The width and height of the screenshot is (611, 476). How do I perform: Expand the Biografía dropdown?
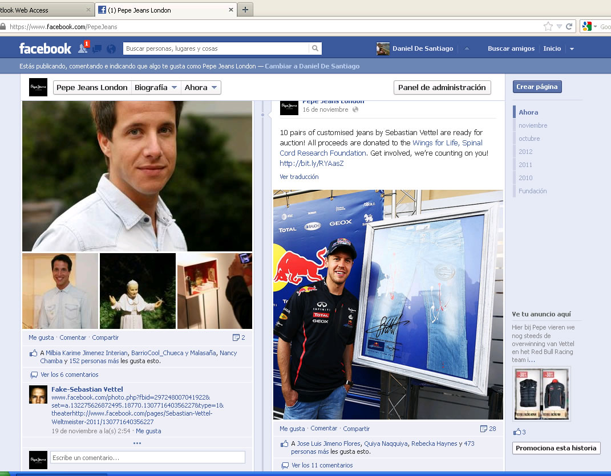click(155, 87)
